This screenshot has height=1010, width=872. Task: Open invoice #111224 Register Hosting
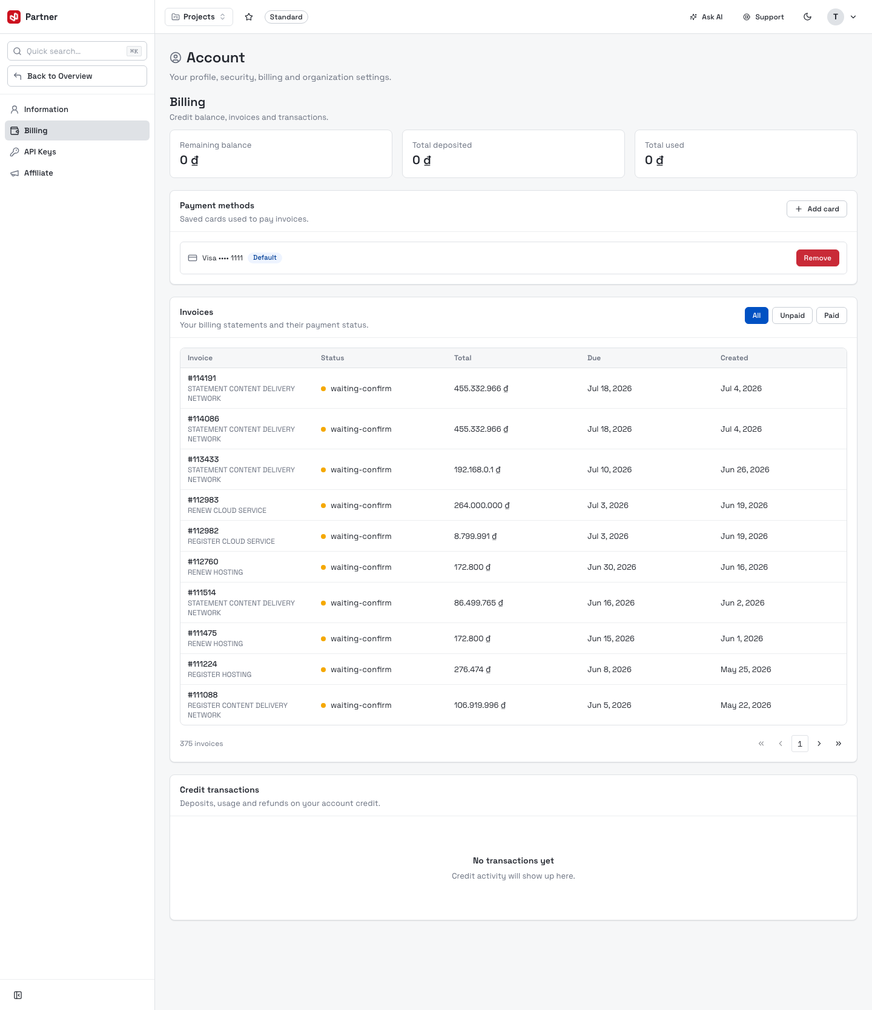(514, 669)
